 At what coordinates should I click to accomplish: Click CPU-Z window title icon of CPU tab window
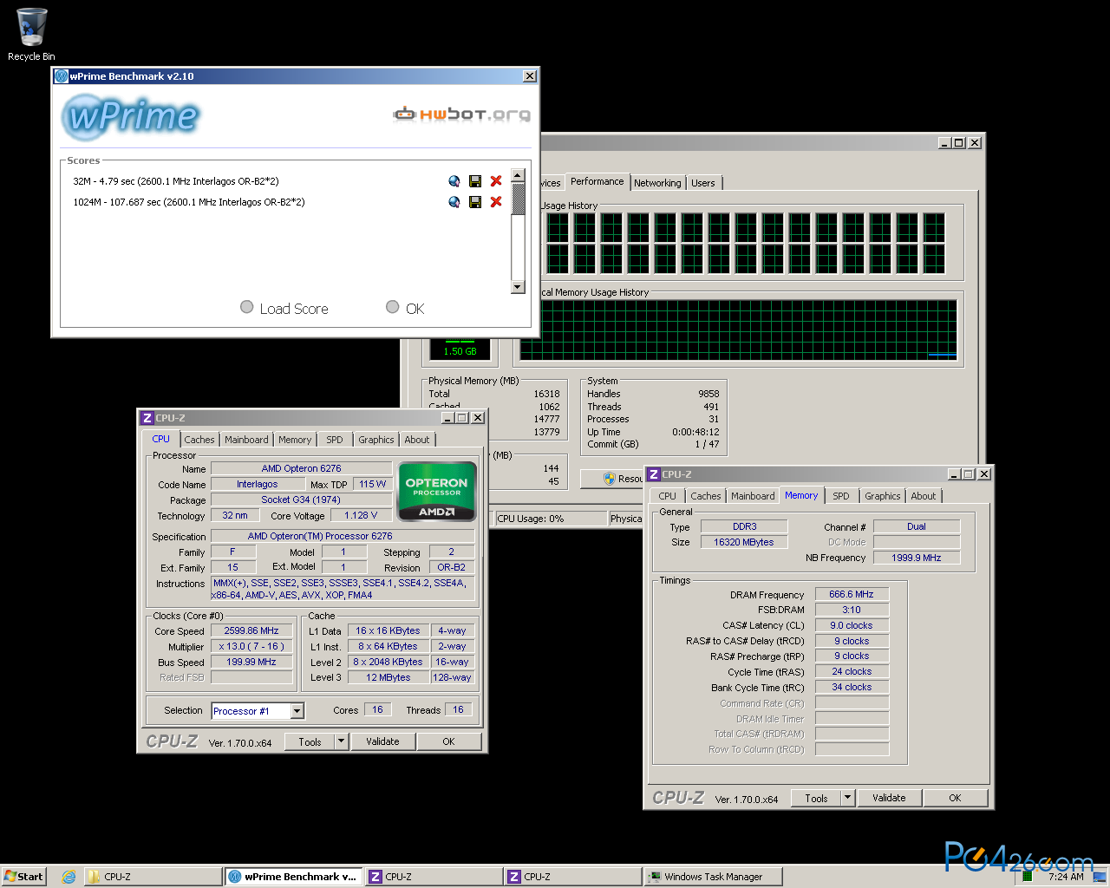(x=147, y=418)
